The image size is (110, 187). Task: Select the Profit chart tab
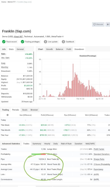click(x=69, y=49)
